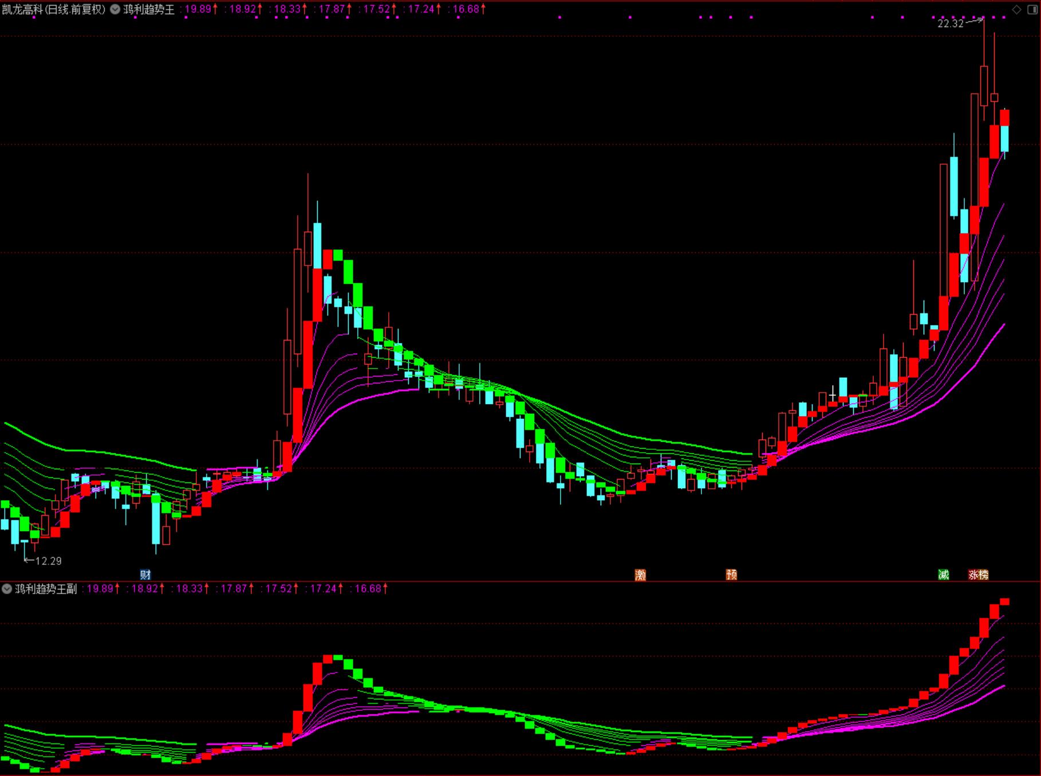Expand the dropdown arrow beside 鸿利趋势王
The height and width of the screenshot is (776, 1041).
click(115, 10)
